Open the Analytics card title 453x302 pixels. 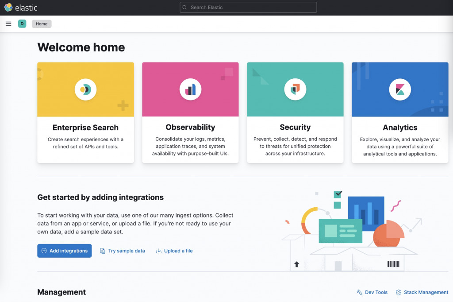(x=400, y=128)
